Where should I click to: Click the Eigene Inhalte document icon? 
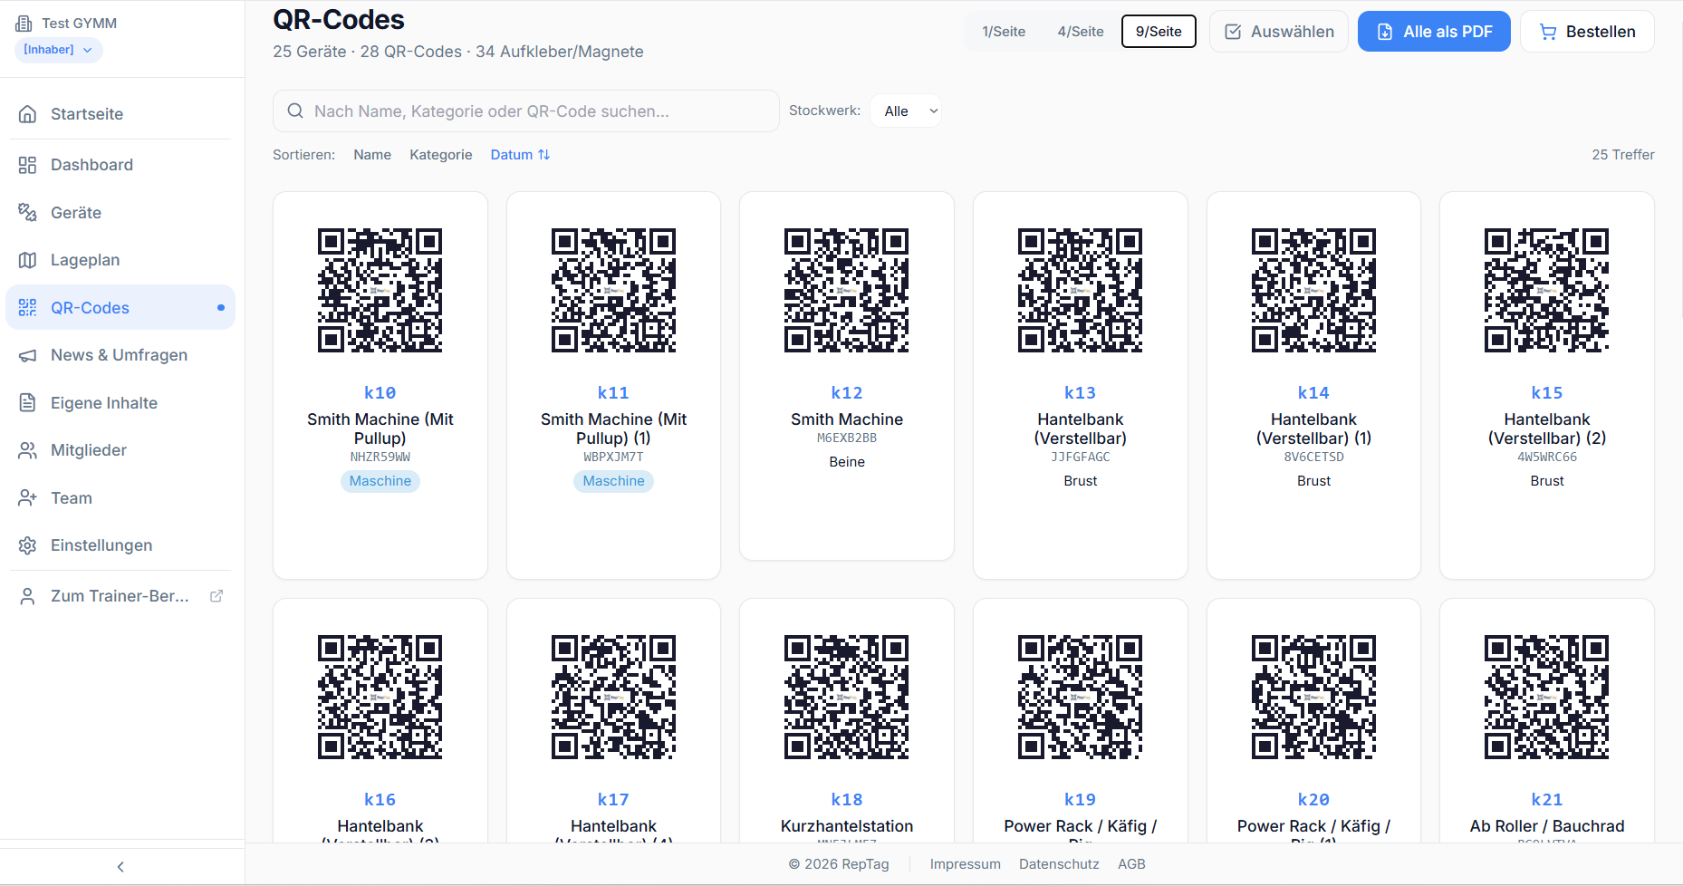tap(28, 403)
